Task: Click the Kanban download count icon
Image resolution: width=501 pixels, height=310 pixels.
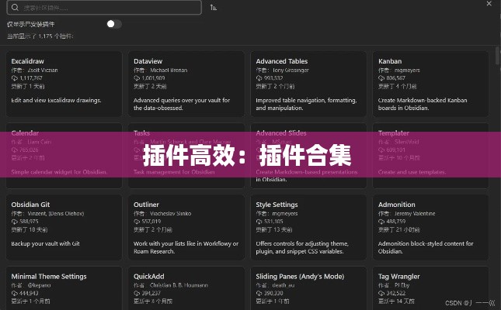Action: click(381, 78)
